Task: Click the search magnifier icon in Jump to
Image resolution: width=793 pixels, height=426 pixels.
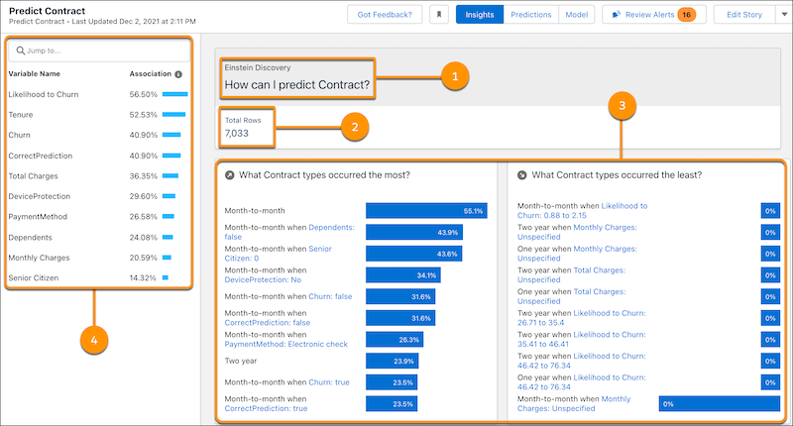Action: [21, 51]
